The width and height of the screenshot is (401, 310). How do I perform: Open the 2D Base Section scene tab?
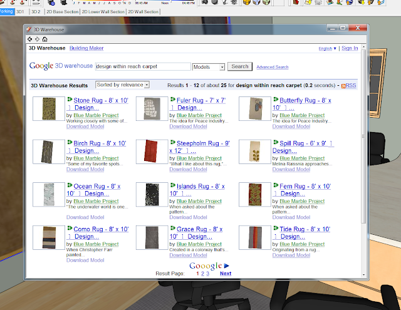click(x=63, y=12)
